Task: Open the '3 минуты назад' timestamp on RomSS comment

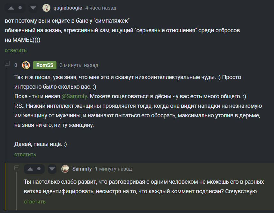Action: pos(79,65)
